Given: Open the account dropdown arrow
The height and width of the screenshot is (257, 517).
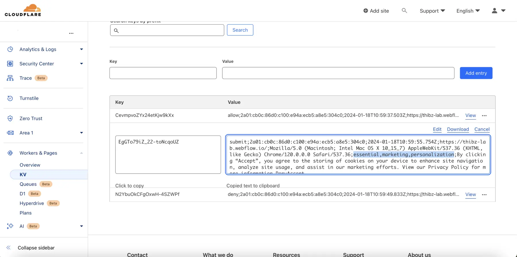Looking at the screenshot, I should pos(503,11).
